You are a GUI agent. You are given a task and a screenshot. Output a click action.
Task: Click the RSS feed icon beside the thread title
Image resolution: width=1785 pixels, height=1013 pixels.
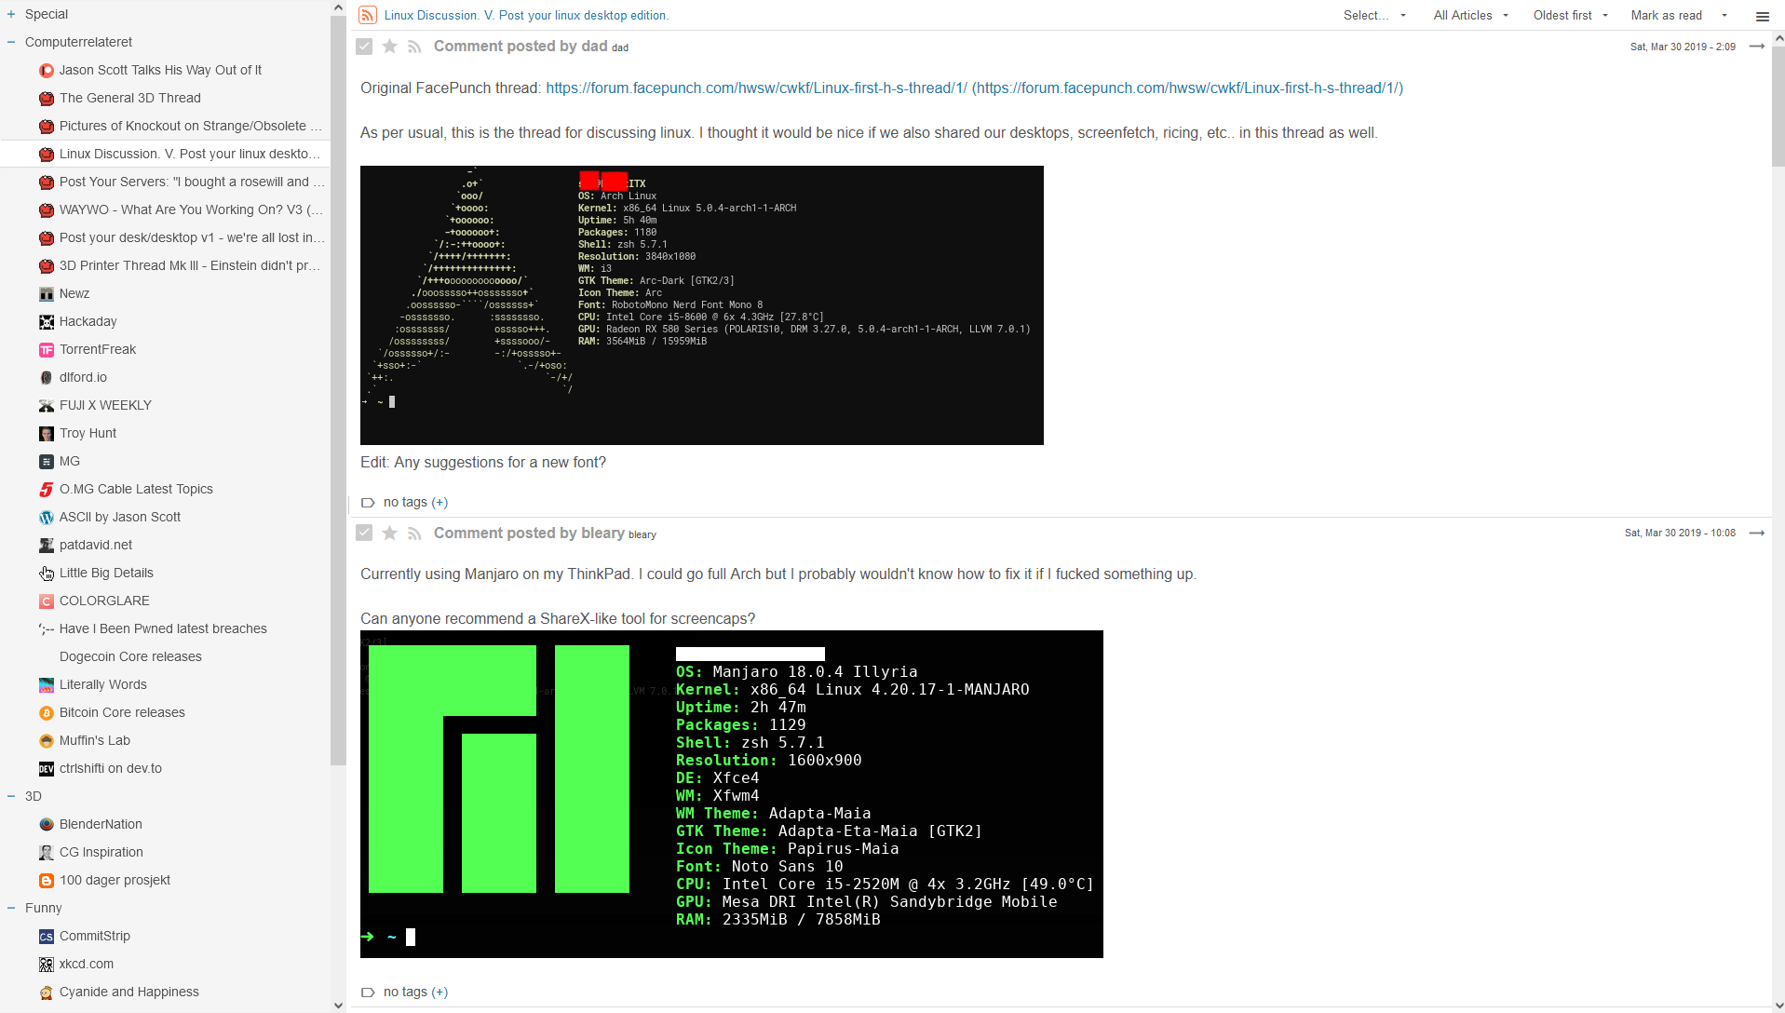click(x=368, y=15)
